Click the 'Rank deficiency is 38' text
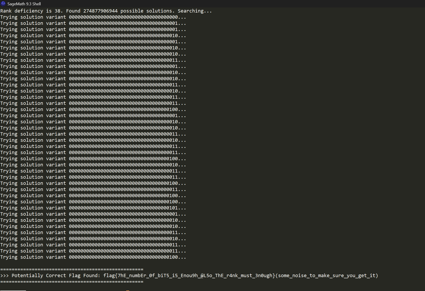 click(32, 11)
